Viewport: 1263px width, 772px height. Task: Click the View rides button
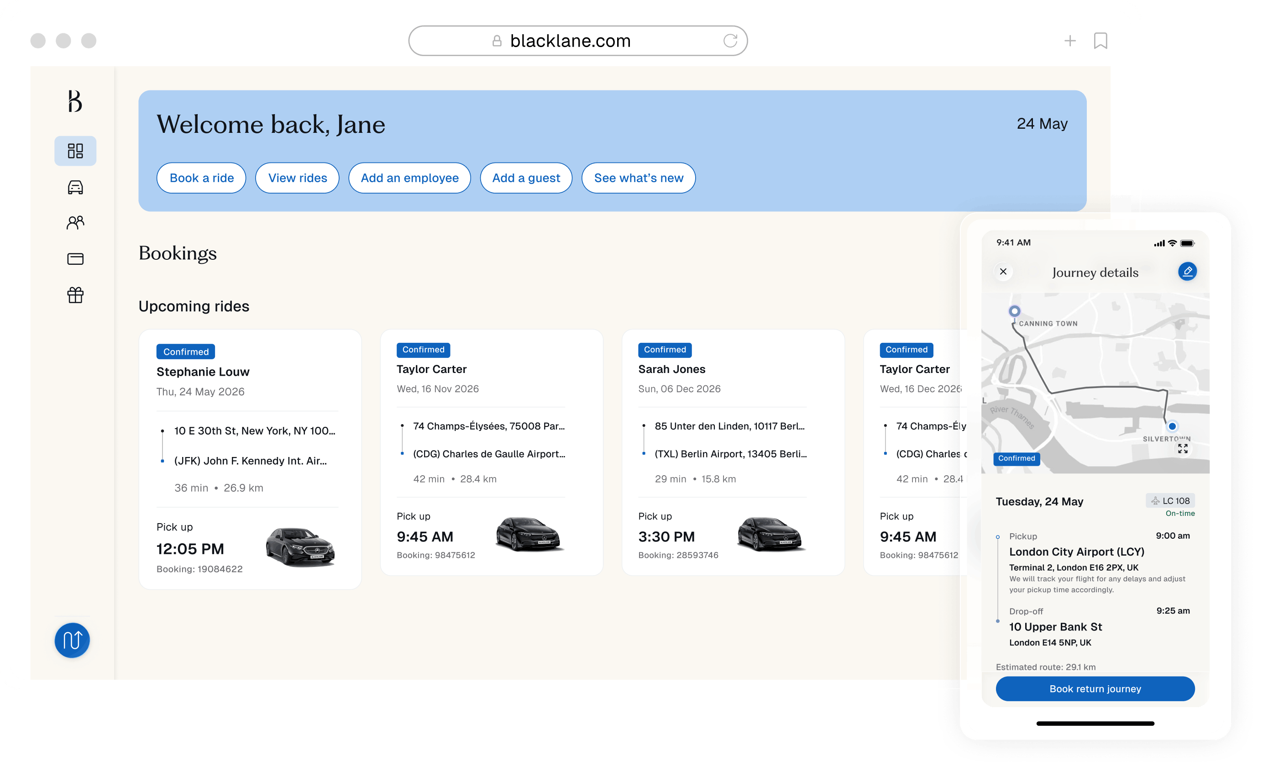click(x=297, y=178)
